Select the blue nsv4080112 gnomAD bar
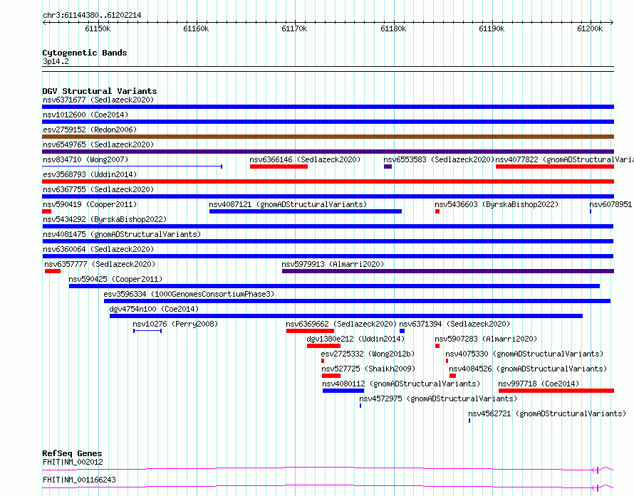Viewport: 634px width, 496px height. click(343, 391)
